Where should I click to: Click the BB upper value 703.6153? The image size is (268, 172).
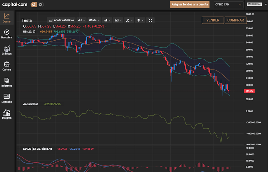(x=59, y=31)
